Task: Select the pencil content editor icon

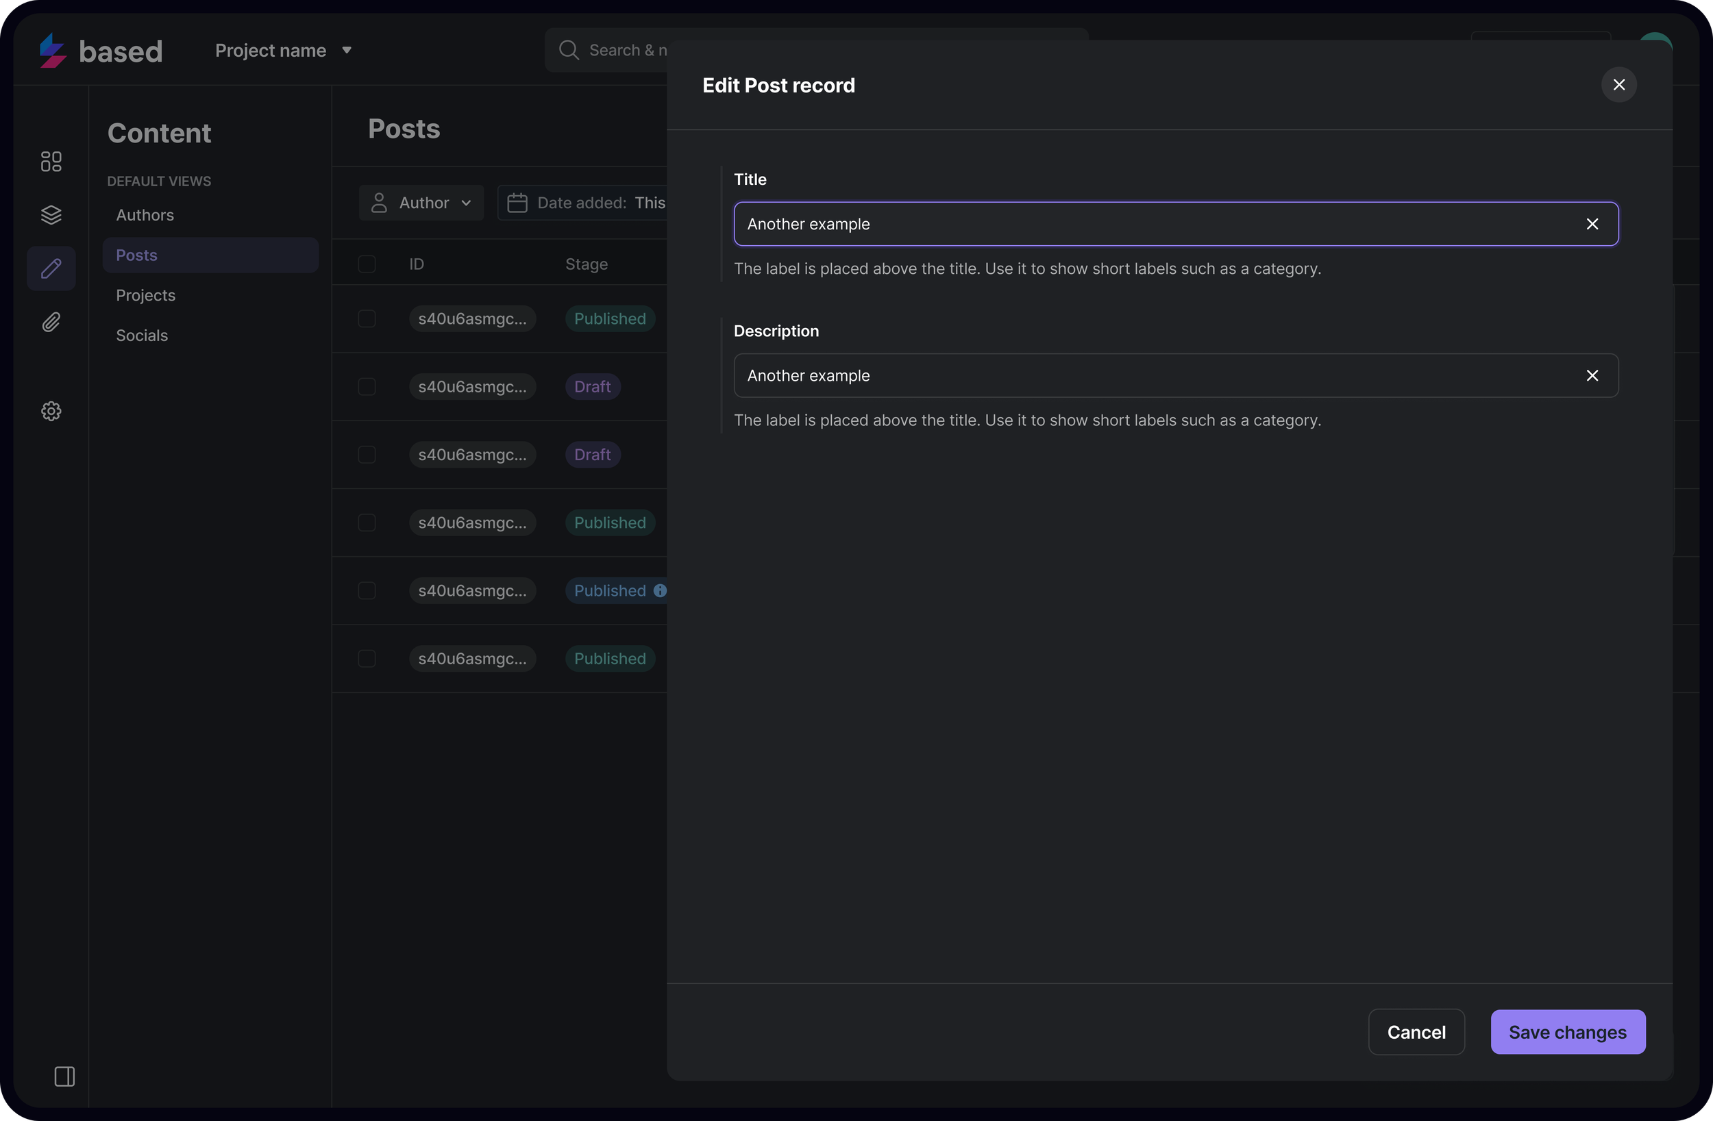Action: pyautogui.click(x=51, y=268)
